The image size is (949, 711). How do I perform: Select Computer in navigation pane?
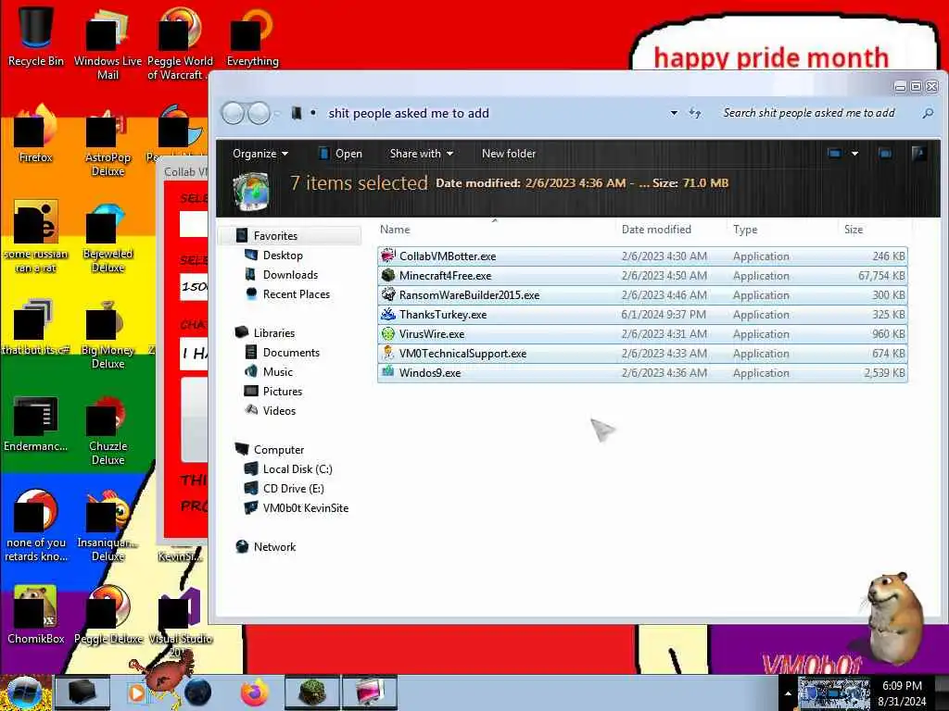[278, 449]
